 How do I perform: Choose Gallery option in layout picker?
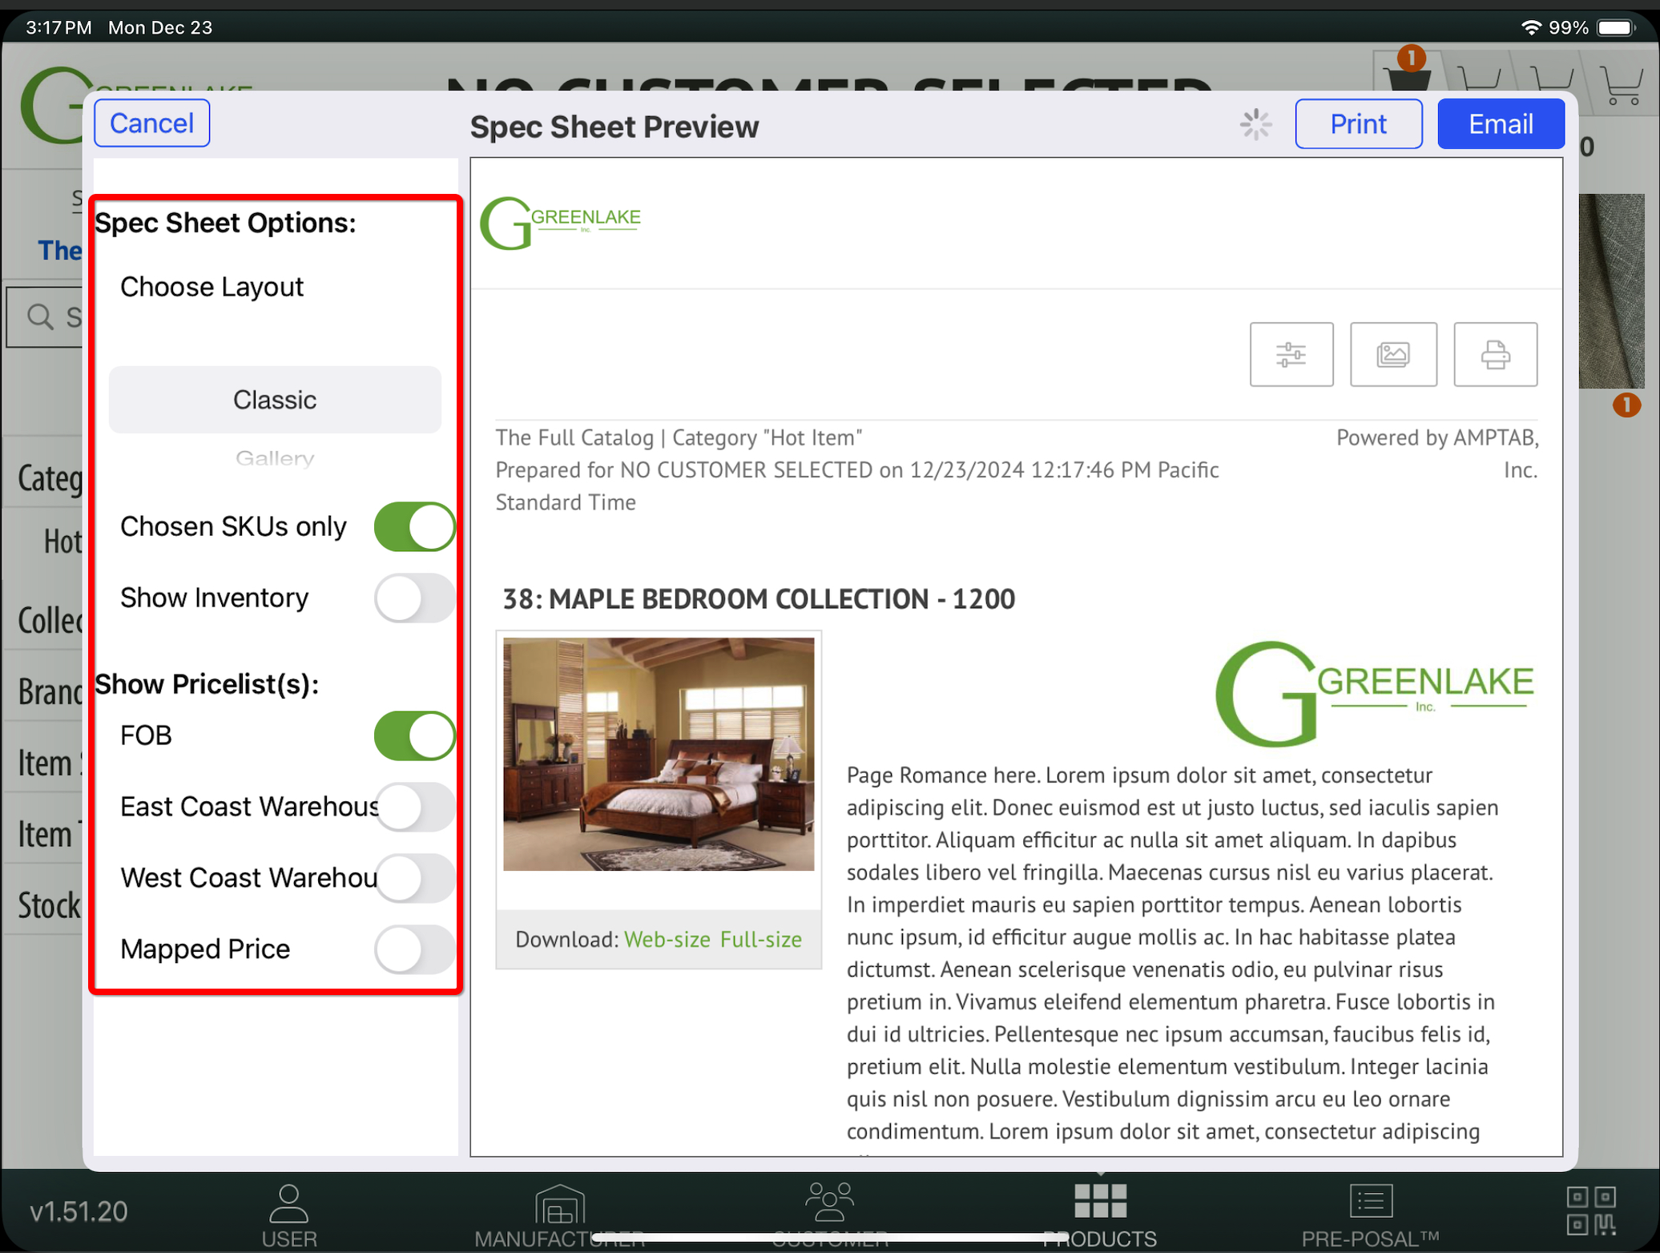(275, 458)
